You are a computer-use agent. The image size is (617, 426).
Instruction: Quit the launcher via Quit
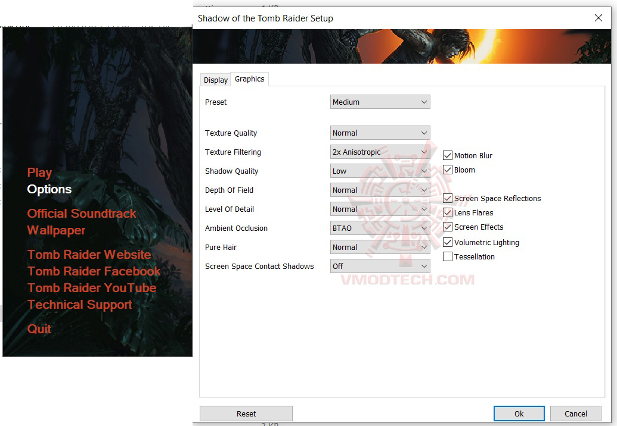click(x=39, y=329)
